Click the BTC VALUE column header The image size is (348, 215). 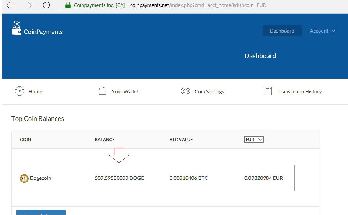click(x=181, y=140)
